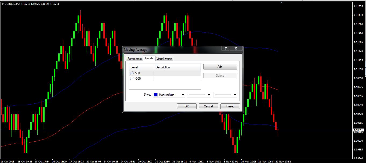Select the level 500 row icon

coord(132,73)
